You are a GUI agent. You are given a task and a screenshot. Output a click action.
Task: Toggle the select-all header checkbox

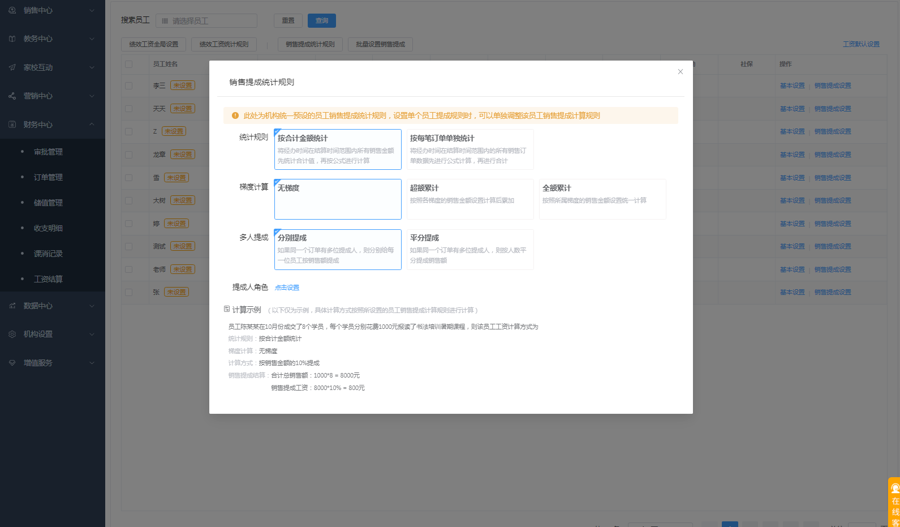coord(129,64)
